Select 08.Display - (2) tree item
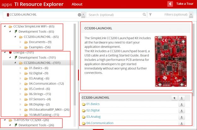The height and width of the screenshot is (130, 197). coord(39,105)
